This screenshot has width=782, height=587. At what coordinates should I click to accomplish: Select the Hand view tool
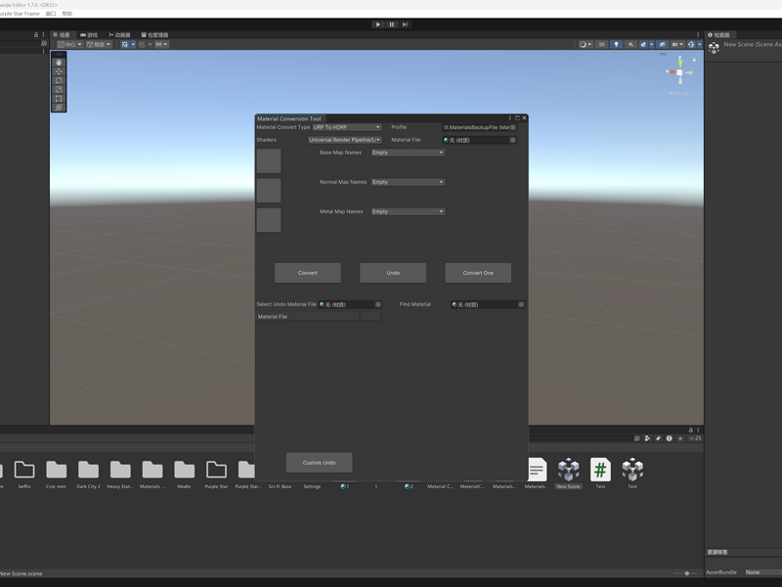tap(59, 63)
